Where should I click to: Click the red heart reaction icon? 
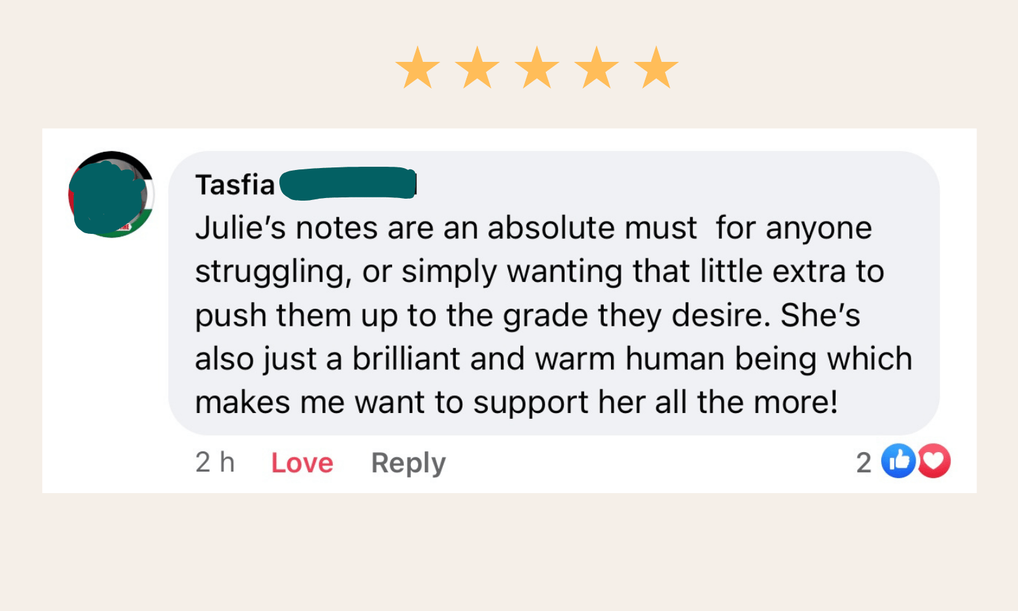point(934,461)
